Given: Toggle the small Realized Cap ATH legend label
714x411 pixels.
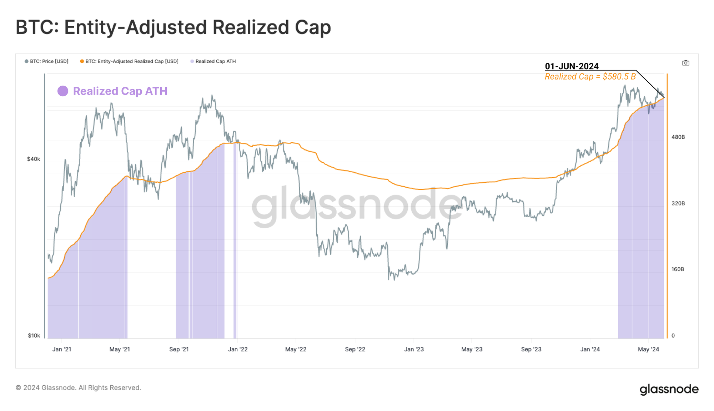Looking at the screenshot, I should (x=216, y=61).
